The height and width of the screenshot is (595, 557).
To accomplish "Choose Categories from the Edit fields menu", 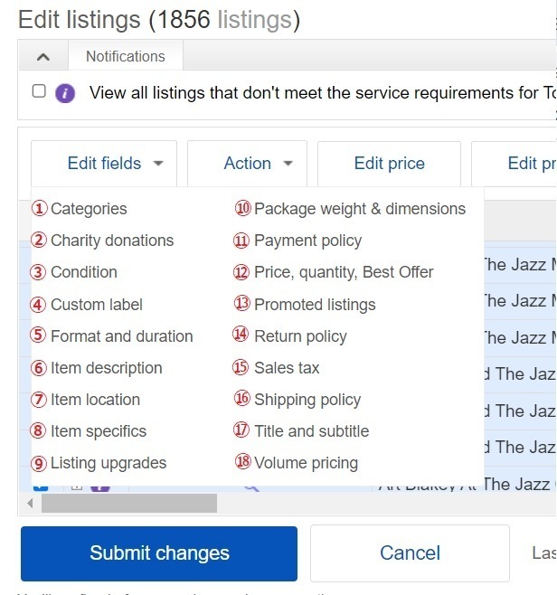I will (x=88, y=209).
